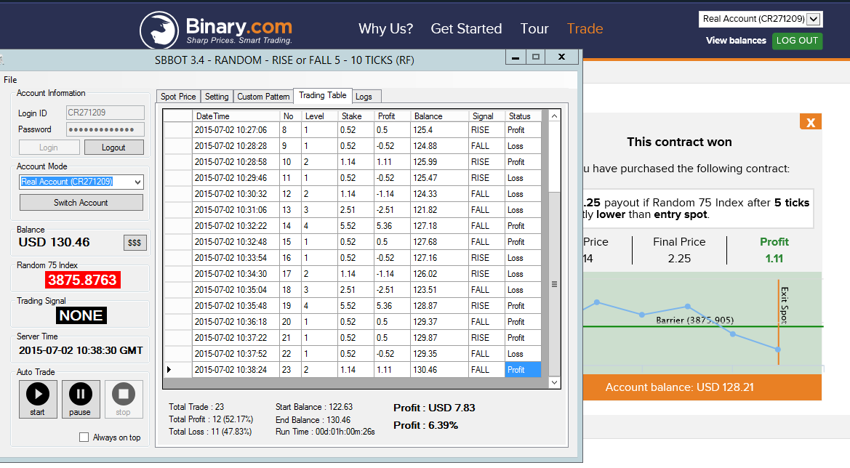Go to the Get Started page
This screenshot has height=468, width=850.
point(466,29)
